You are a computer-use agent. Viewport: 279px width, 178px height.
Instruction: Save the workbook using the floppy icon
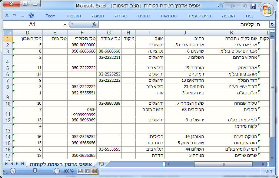[x=253, y=7]
